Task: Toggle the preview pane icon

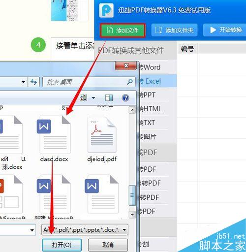Action: tap(109, 98)
